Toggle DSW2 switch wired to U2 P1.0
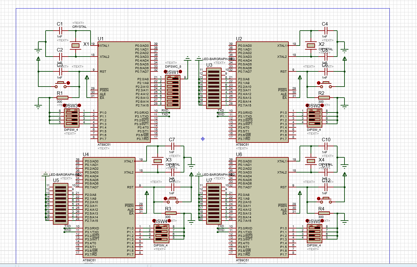Screen dimensions: 417x267 tap(314, 112)
